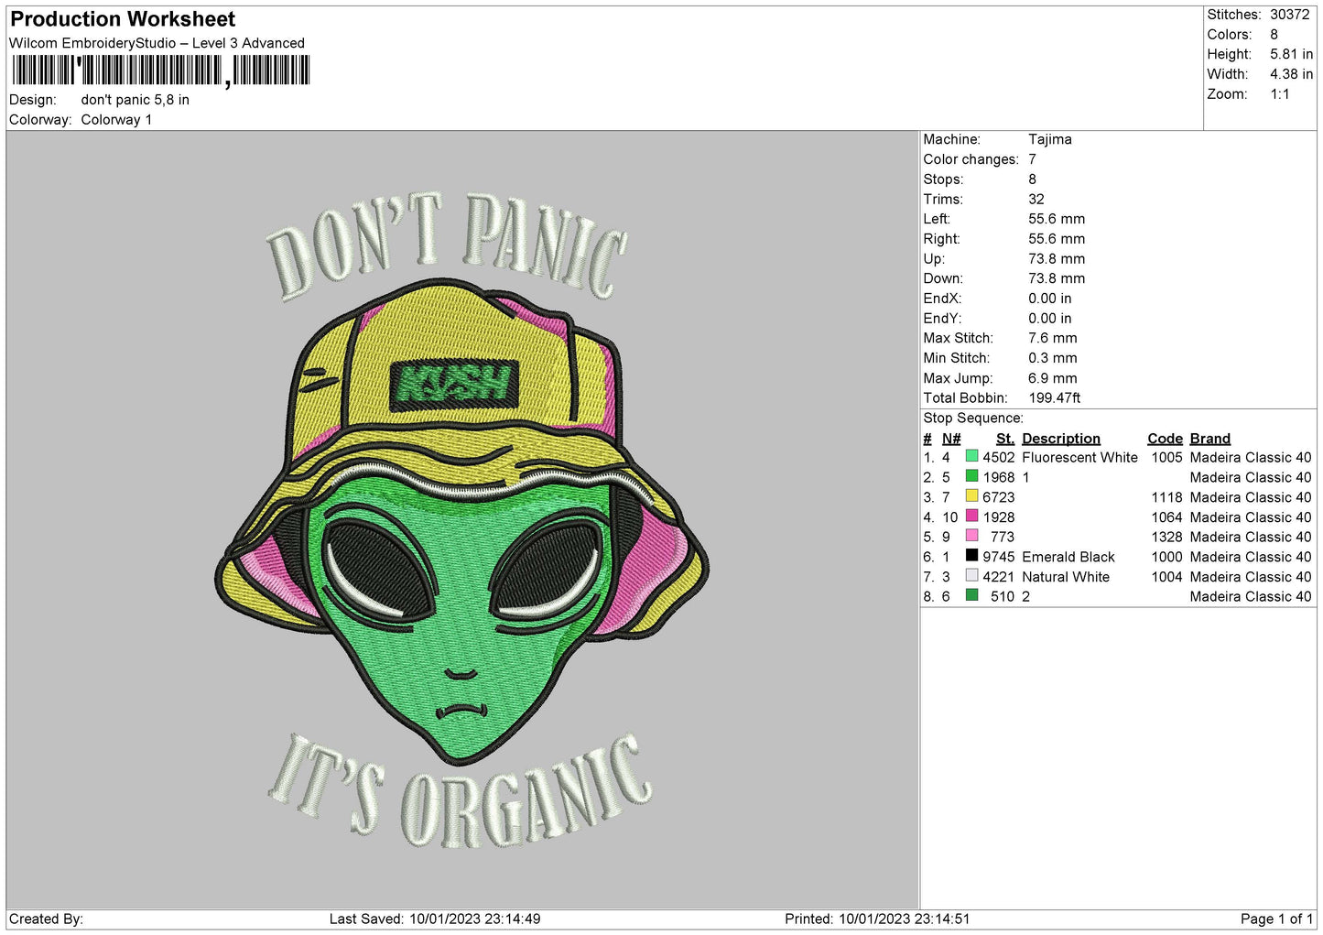Click the Total Bobbin value 199.47ft
This screenshot has width=1323, height=935.
point(1054,398)
